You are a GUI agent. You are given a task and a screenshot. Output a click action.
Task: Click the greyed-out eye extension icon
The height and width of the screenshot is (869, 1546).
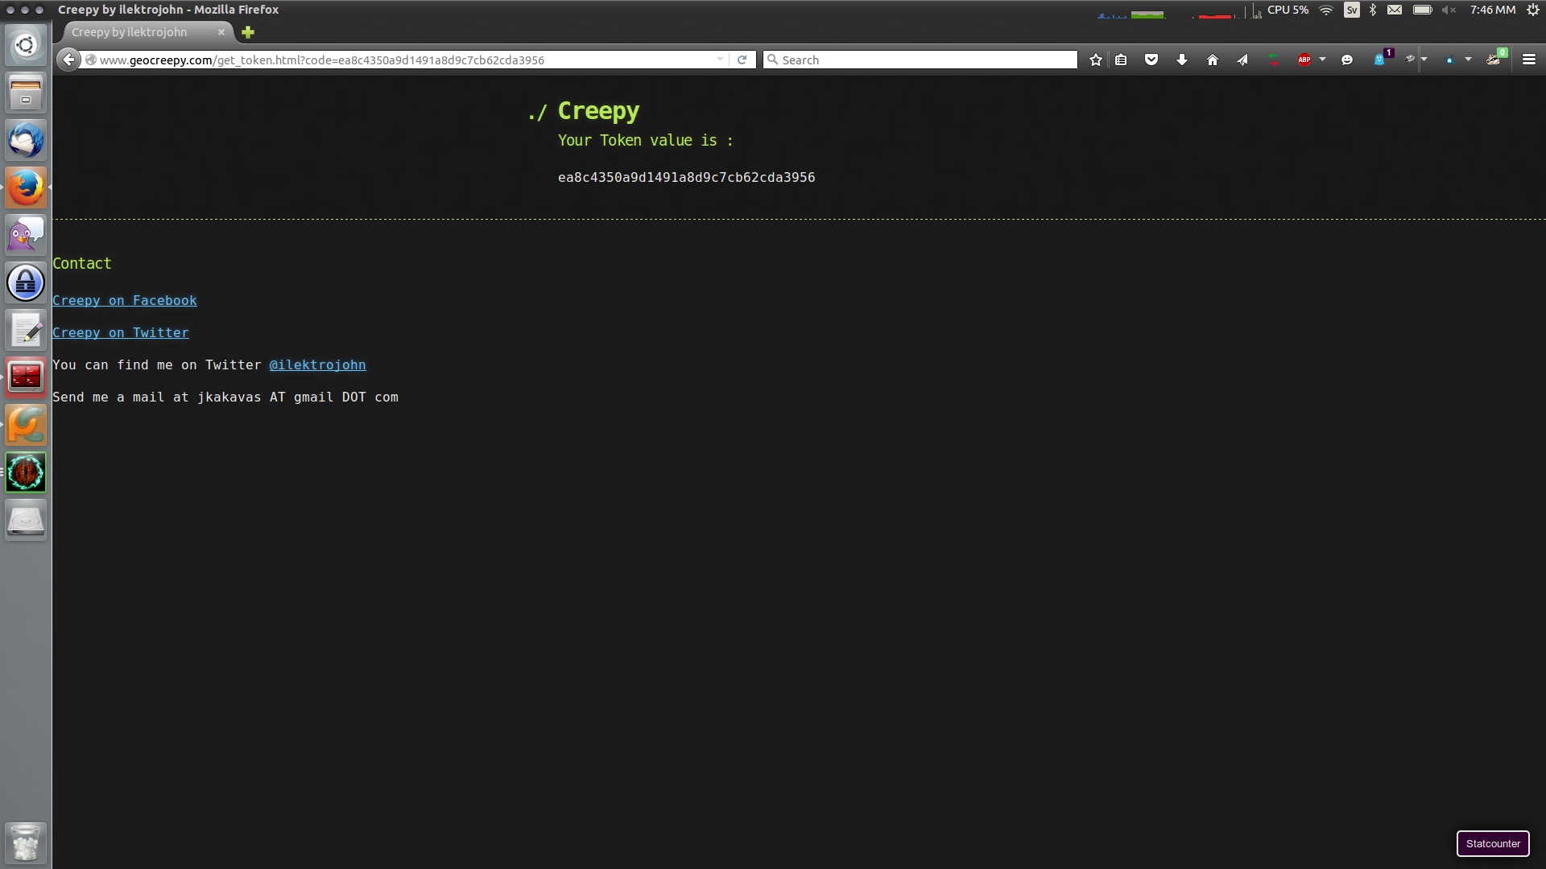tap(1410, 59)
